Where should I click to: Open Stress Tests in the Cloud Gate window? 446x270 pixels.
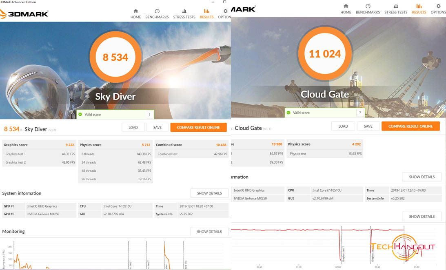pyautogui.click(x=396, y=9)
